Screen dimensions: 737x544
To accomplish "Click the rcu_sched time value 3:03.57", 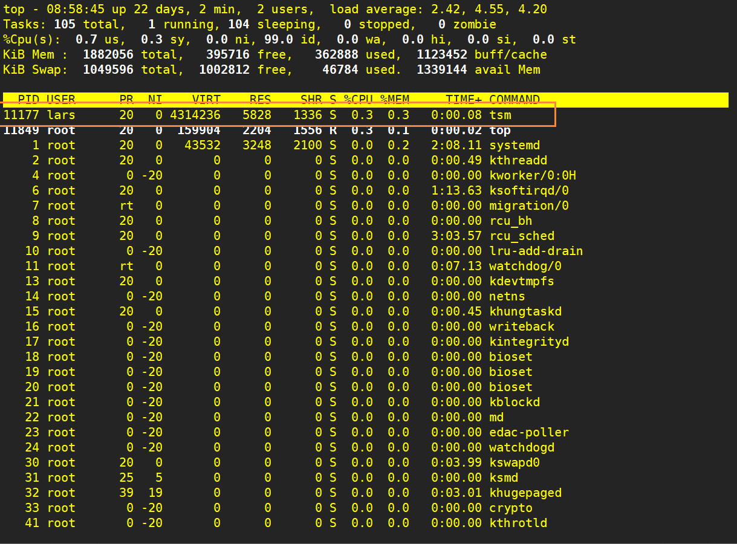I will pos(456,236).
